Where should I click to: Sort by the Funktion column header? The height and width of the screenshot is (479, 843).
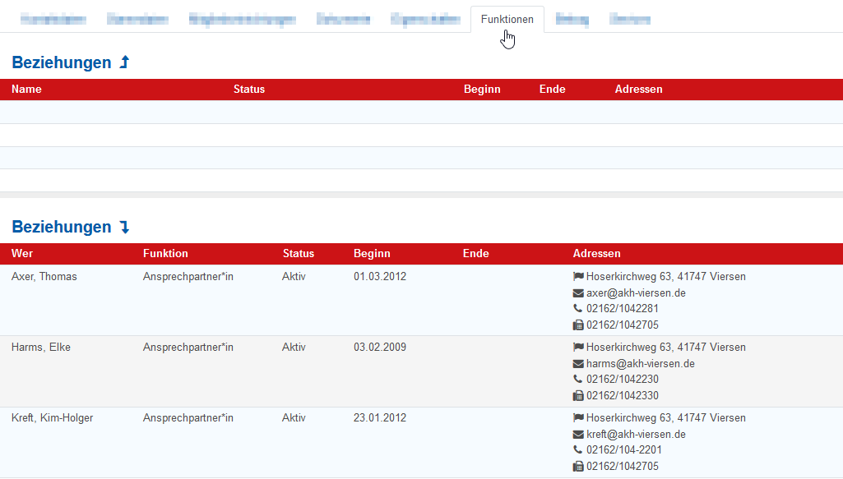[165, 254]
